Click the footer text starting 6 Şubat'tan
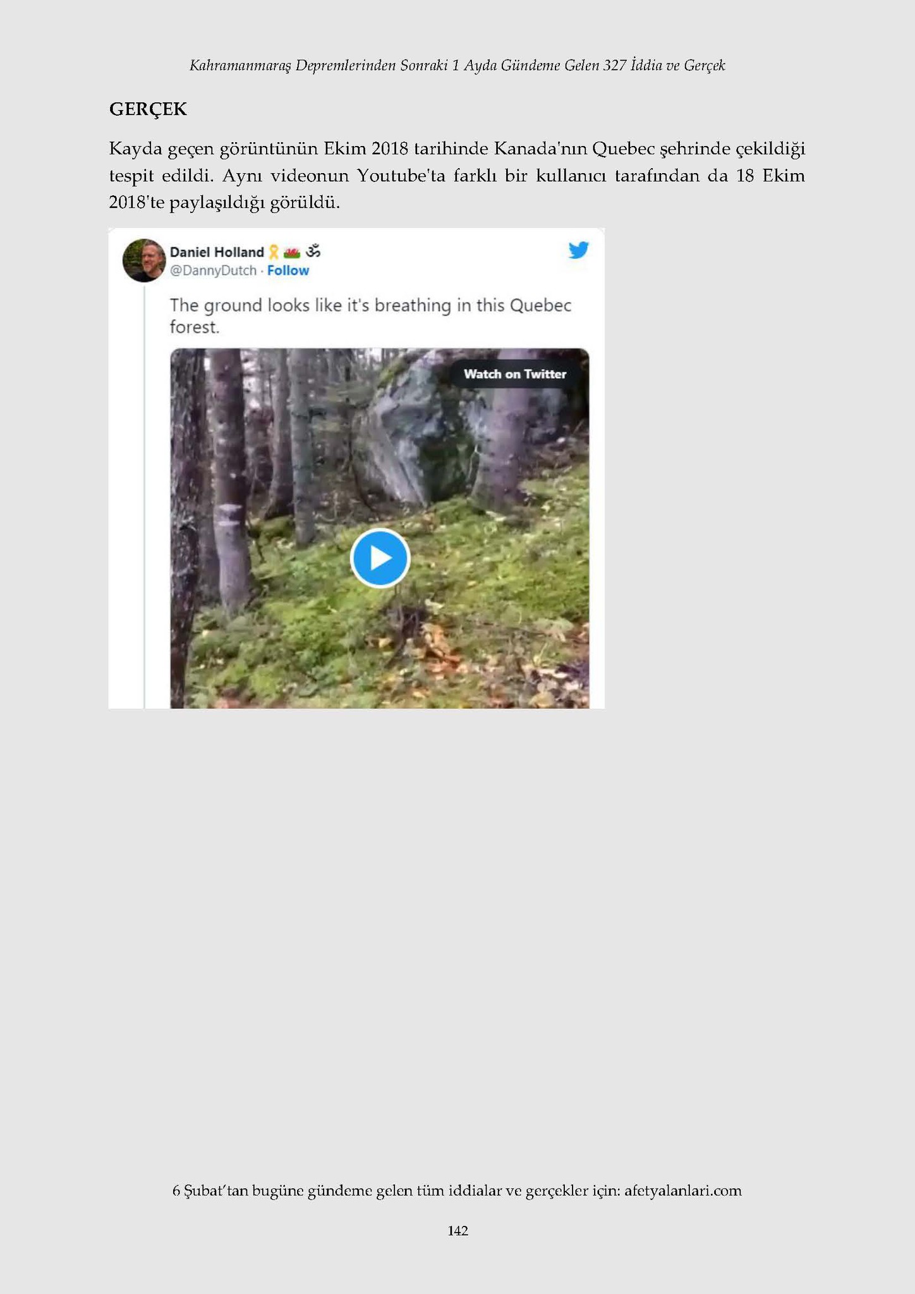 457,1191
